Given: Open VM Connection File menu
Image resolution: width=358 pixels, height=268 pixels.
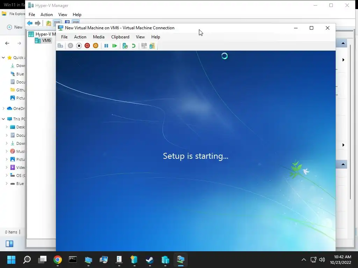Looking at the screenshot, I should point(64,37).
